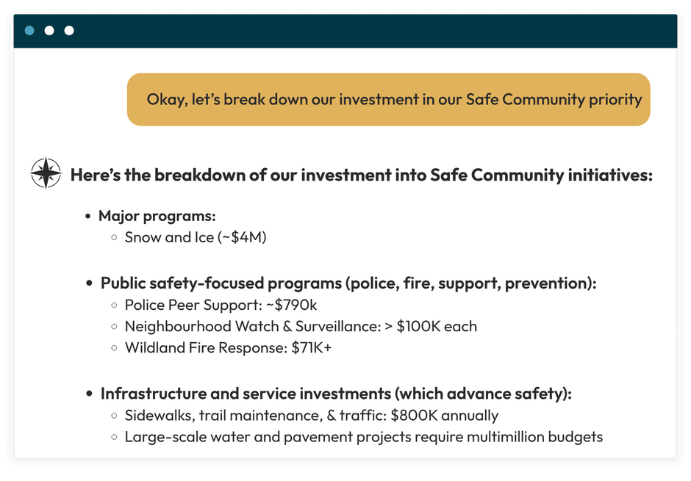Image resolution: width=691 pixels, height=481 pixels.
Task: Click the "Snow and Ice (~$4M)" item
Action: [x=195, y=237]
